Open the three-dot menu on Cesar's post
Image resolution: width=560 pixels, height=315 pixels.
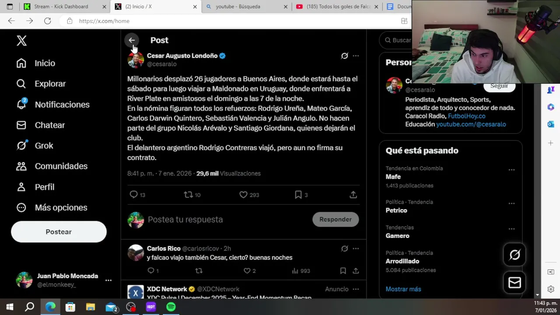point(356,56)
